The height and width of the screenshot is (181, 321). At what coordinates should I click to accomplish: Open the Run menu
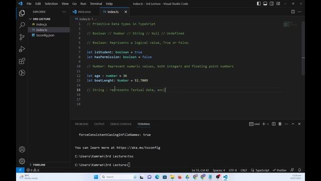click(83, 4)
